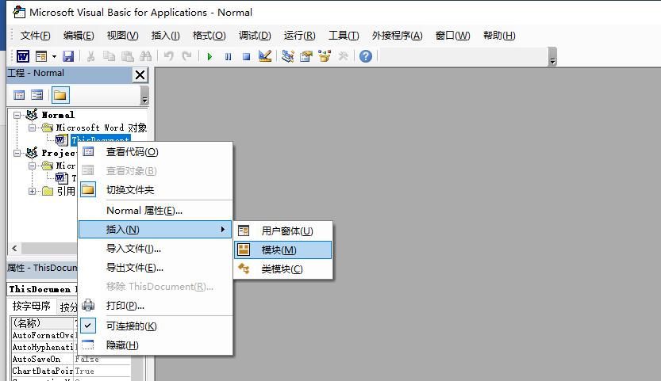Run macro with the green play icon
This screenshot has width=661, height=381.
209,56
